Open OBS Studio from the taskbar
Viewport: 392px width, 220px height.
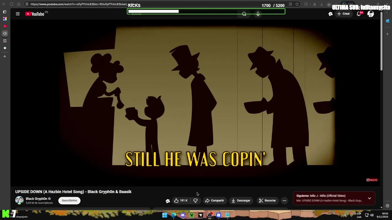(209, 215)
